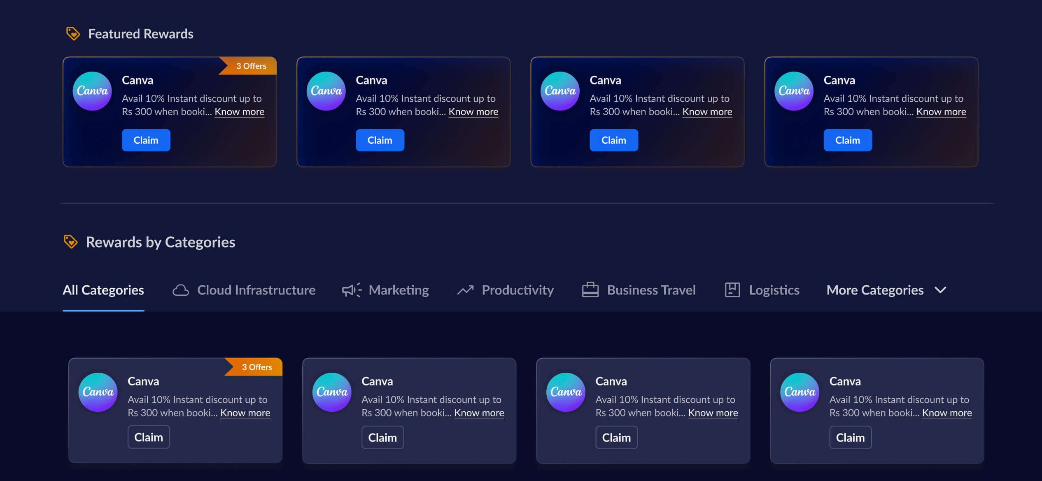Claim the fourth Featured Rewards Canva offer
1042x481 pixels.
coord(848,140)
